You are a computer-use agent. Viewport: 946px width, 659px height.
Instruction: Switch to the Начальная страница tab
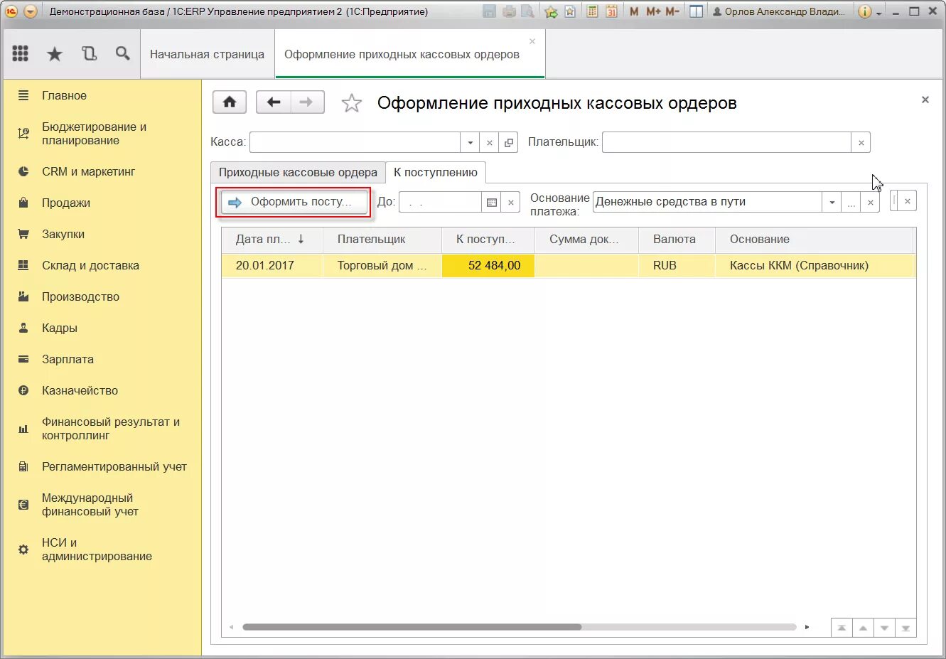tap(207, 54)
